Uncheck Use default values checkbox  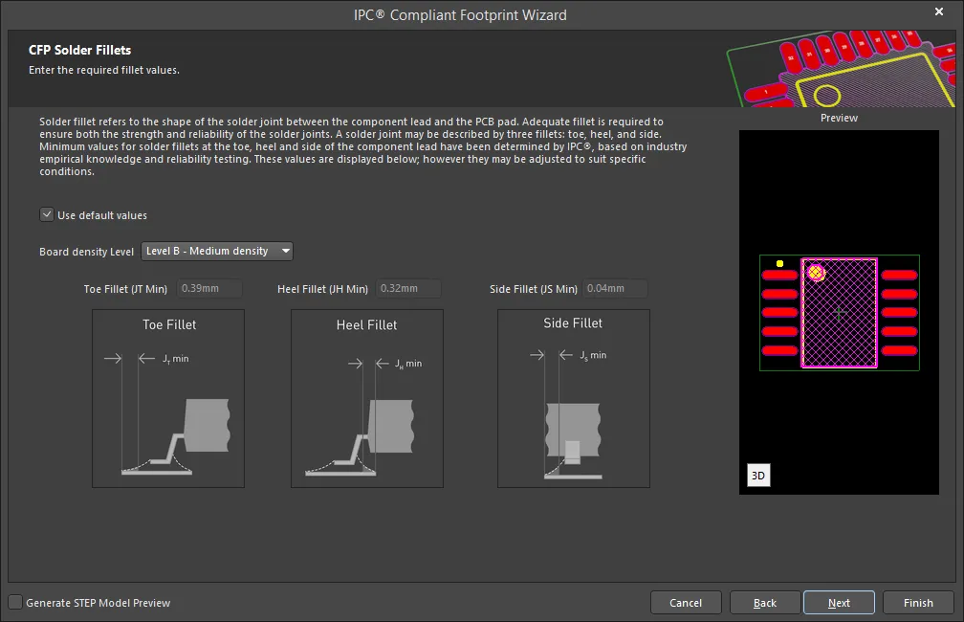47,214
